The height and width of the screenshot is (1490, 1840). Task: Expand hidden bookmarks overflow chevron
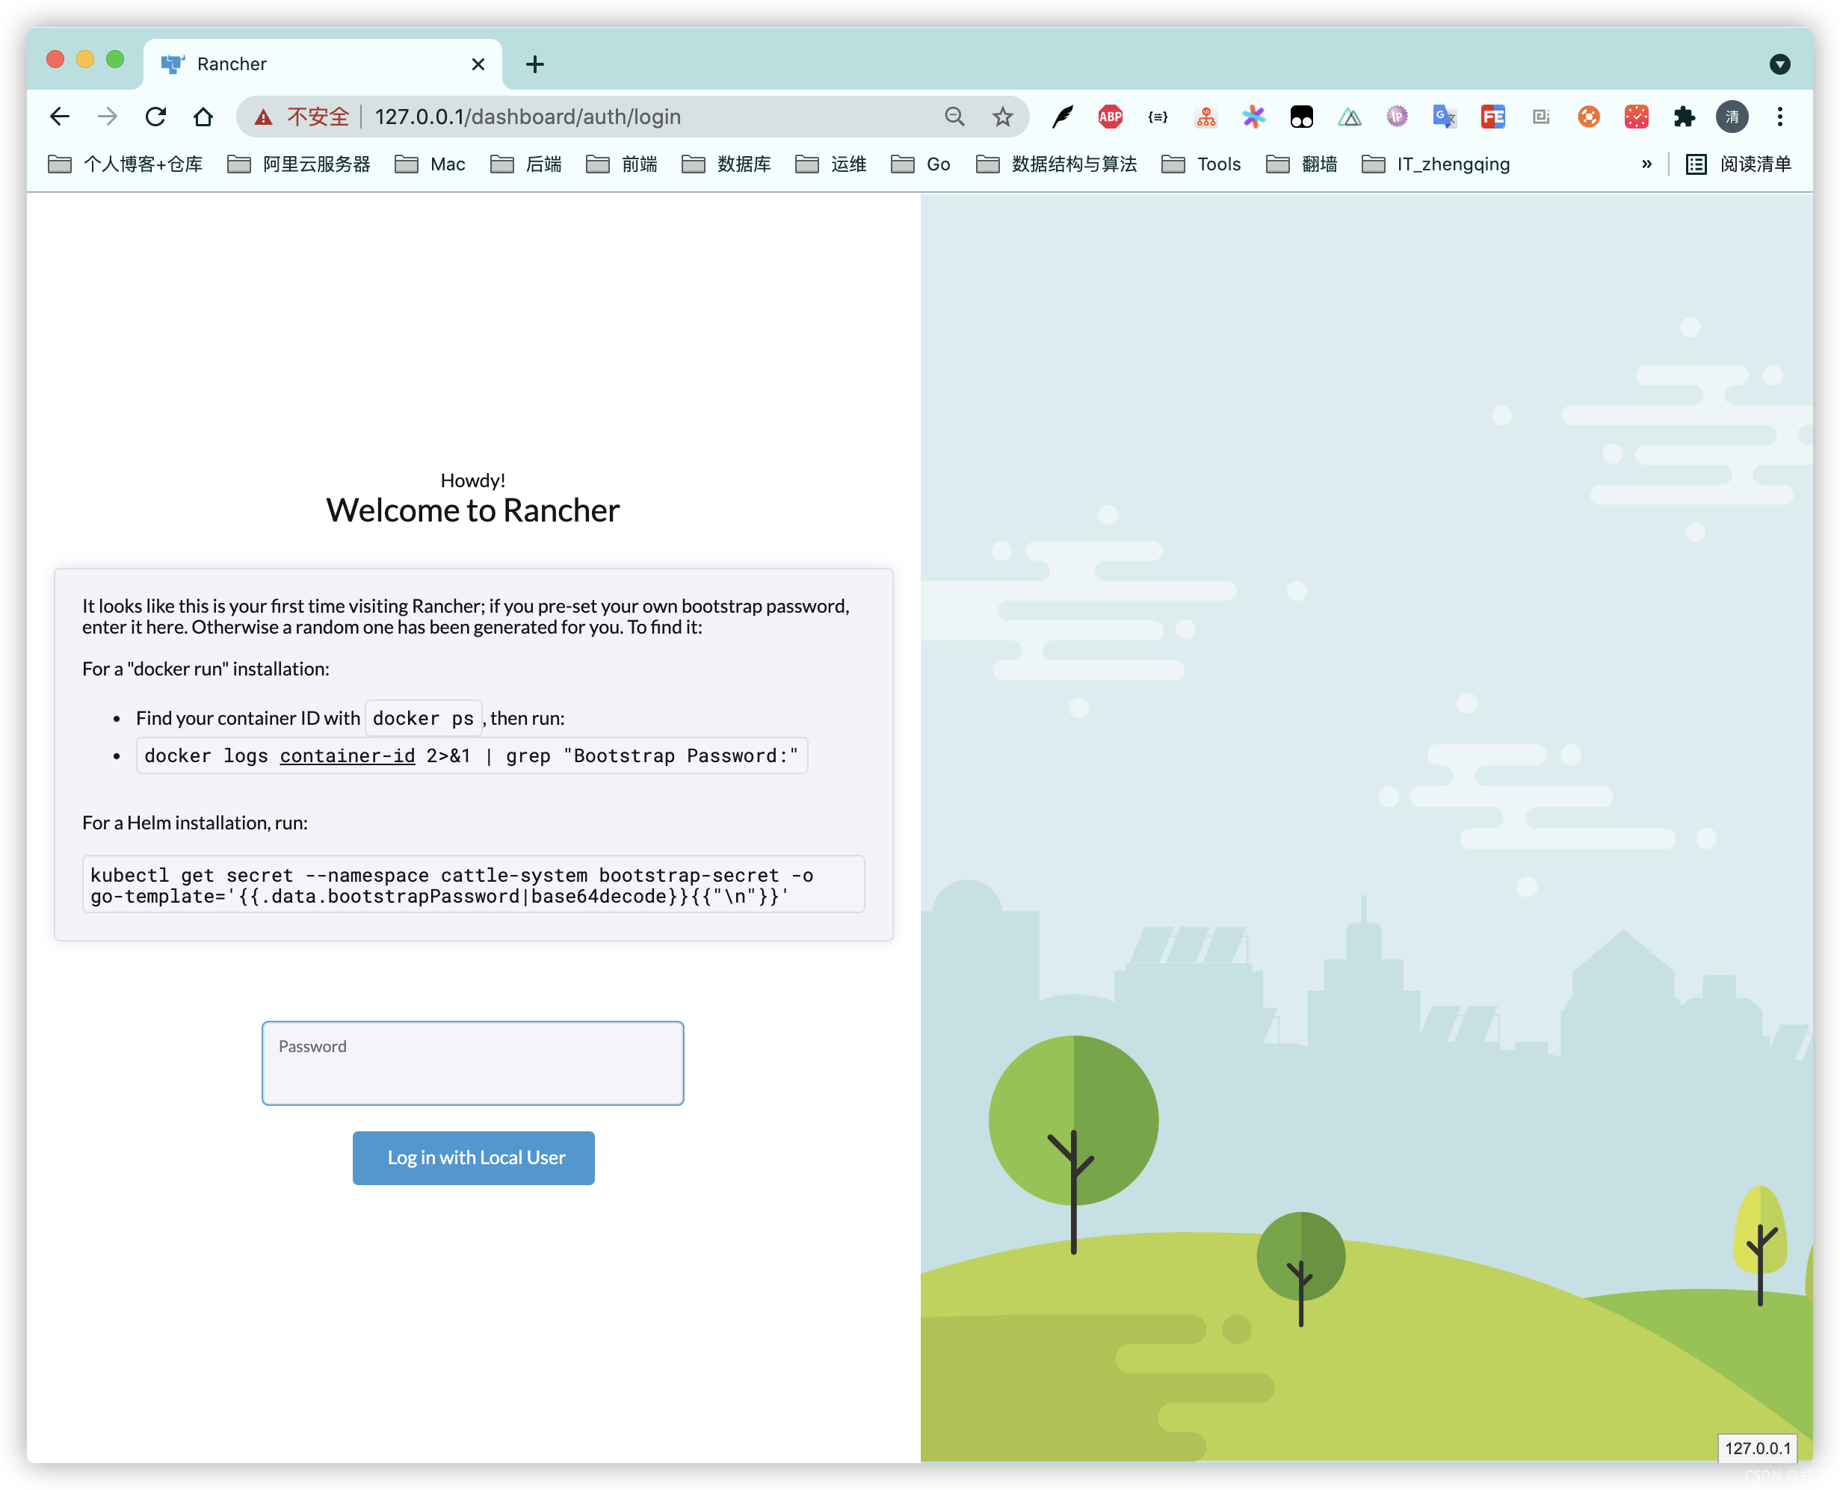(x=1646, y=164)
